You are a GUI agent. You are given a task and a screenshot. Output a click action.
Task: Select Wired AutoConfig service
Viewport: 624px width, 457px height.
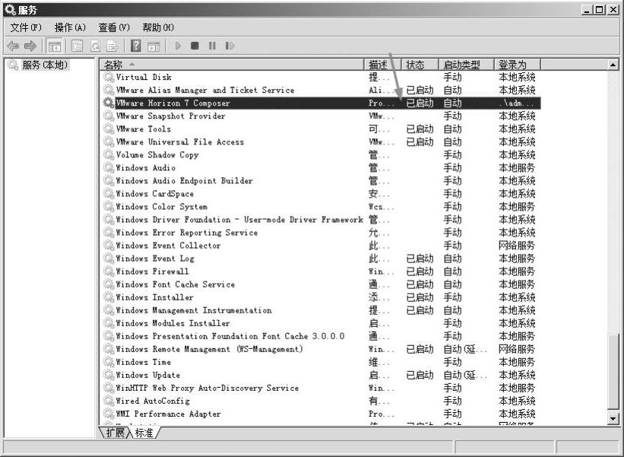(320, 401)
